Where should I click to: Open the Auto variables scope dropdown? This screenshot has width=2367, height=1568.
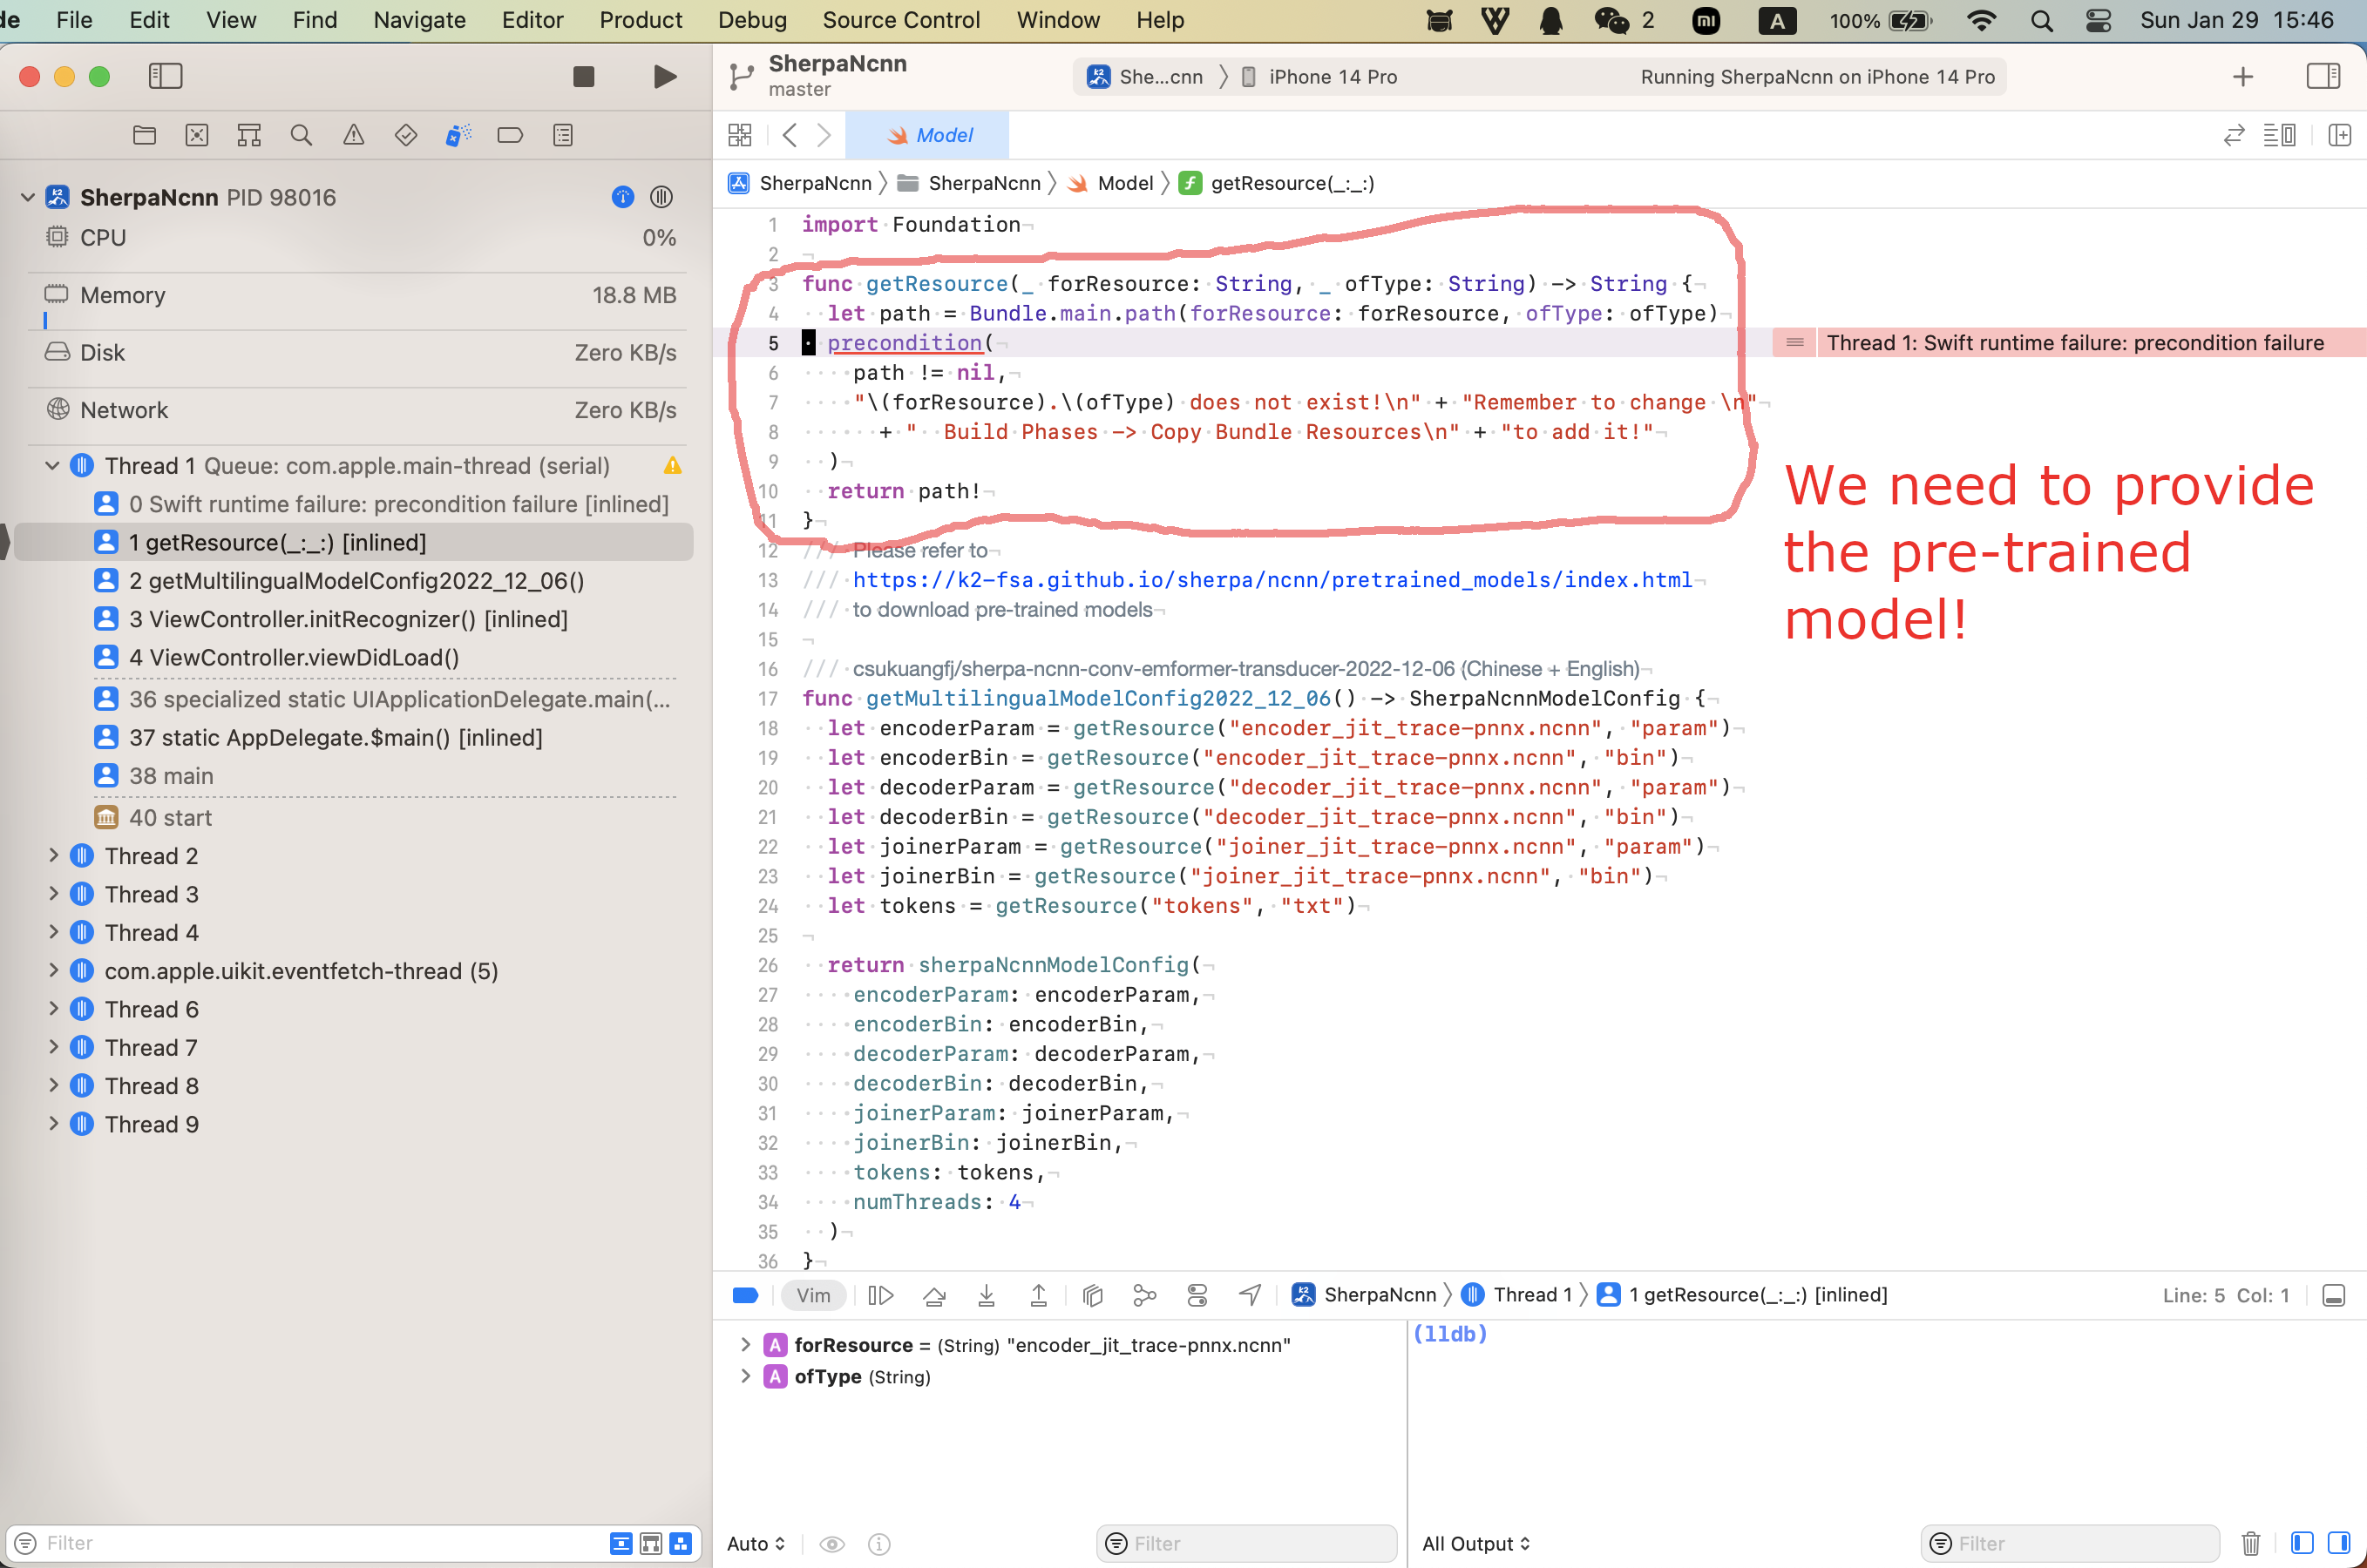point(756,1544)
